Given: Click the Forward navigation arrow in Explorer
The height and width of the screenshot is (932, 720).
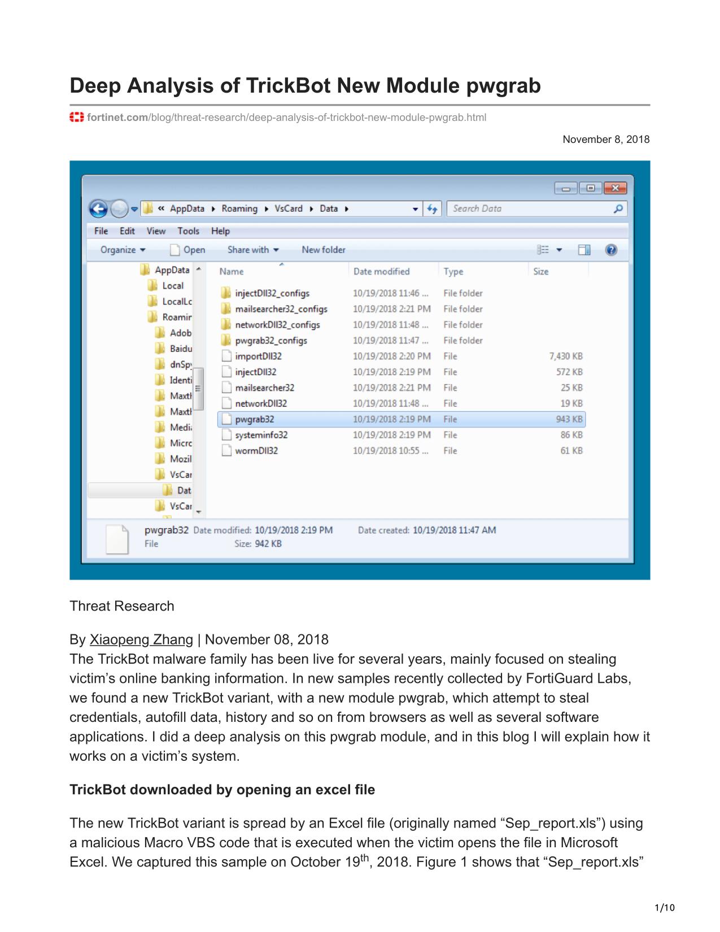Looking at the screenshot, I should click(119, 210).
